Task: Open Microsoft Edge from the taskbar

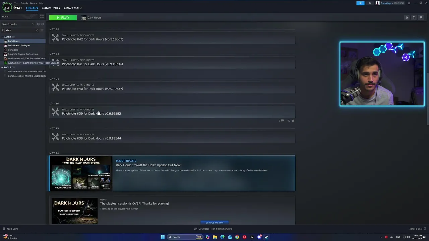Action: click(x=222, y=237)
